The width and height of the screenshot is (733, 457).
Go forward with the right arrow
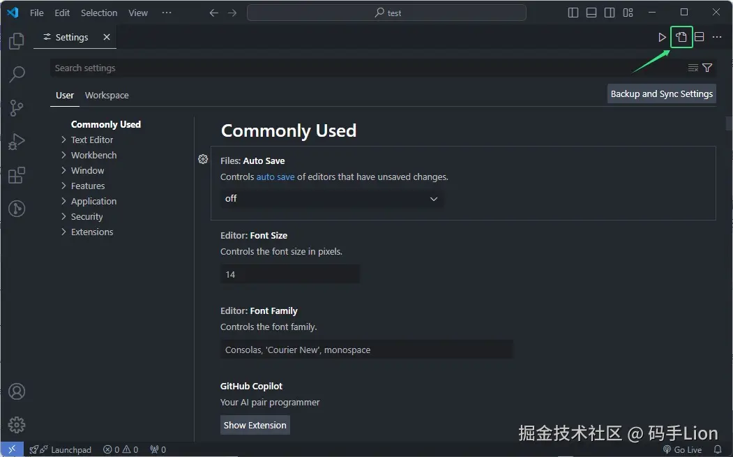pos(232,13)
